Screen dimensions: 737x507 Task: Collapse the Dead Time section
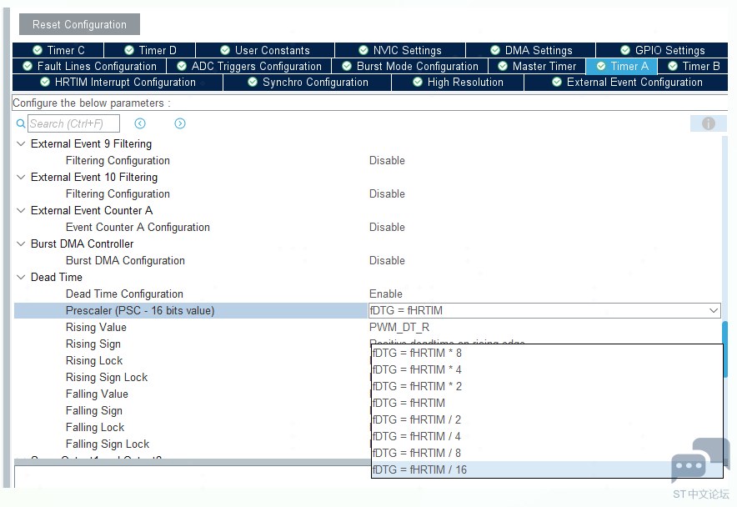tap(21, 277)
